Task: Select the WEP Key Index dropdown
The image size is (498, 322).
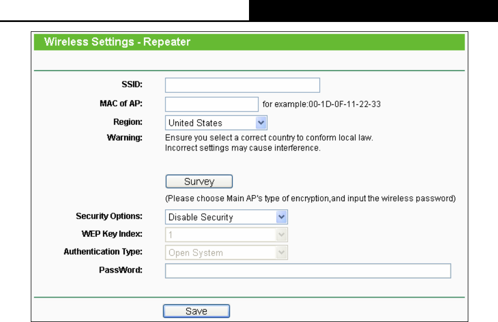Action: pyautogui.click(x=226, y=235)
